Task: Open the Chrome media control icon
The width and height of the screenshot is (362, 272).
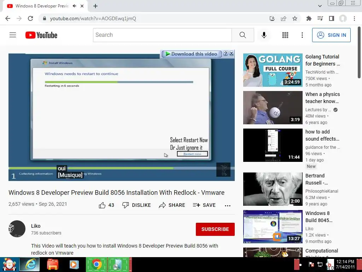Action: [320, 18]
